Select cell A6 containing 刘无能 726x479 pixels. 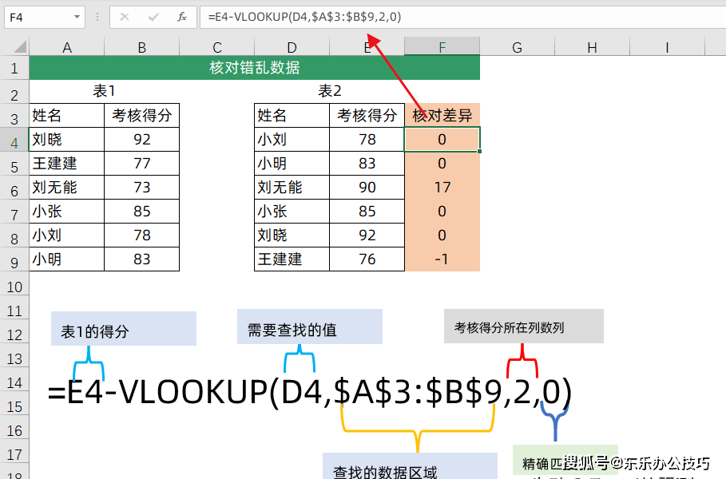click(66, 188)
